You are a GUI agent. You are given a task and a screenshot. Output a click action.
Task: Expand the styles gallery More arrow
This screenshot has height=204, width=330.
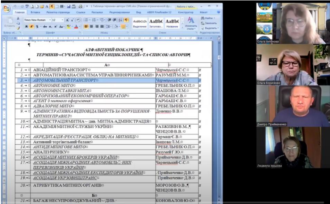(x=182, y=27)
